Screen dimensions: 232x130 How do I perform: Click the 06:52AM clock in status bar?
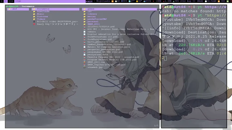tap(212, 1)
